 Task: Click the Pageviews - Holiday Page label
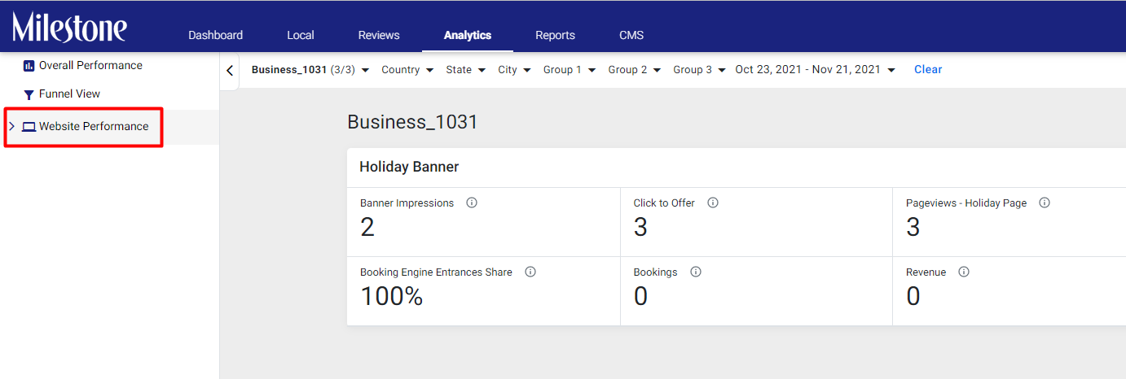(966, 203)
